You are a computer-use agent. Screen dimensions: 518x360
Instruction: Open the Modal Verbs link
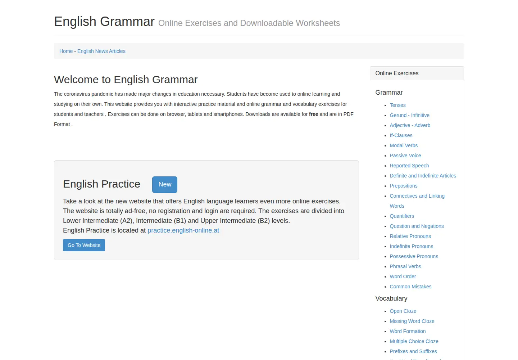coord(404,145)
